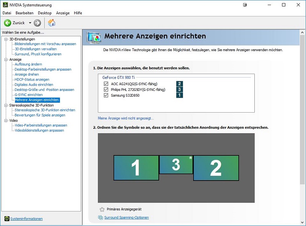Open Videobildeinstellungen anpassen
Viewport: 306px width, 226px height.
pos(39,130)
